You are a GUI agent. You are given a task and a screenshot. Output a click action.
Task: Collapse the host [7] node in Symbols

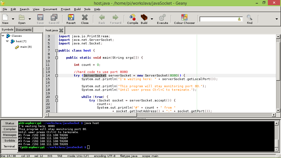tap(7, 41)
